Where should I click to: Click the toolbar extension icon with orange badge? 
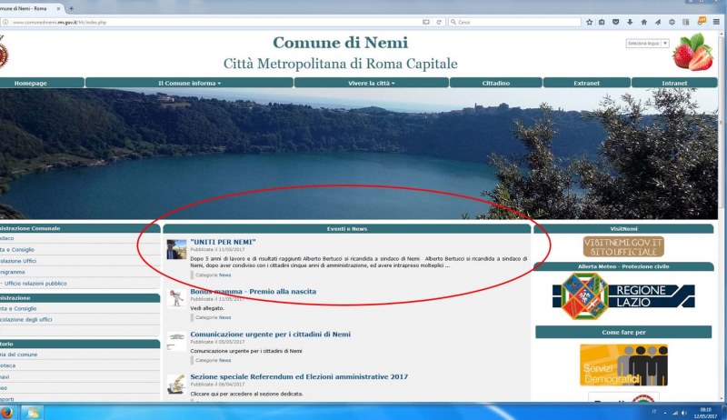(701, 21)
